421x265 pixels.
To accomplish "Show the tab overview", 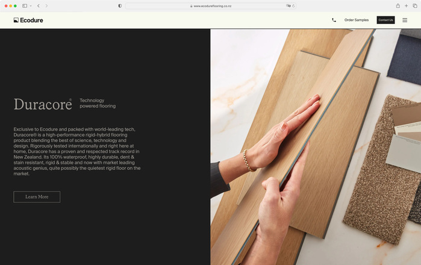I will [415, 5].
